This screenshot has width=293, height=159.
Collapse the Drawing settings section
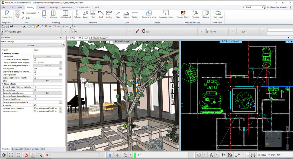coord(2,53)
